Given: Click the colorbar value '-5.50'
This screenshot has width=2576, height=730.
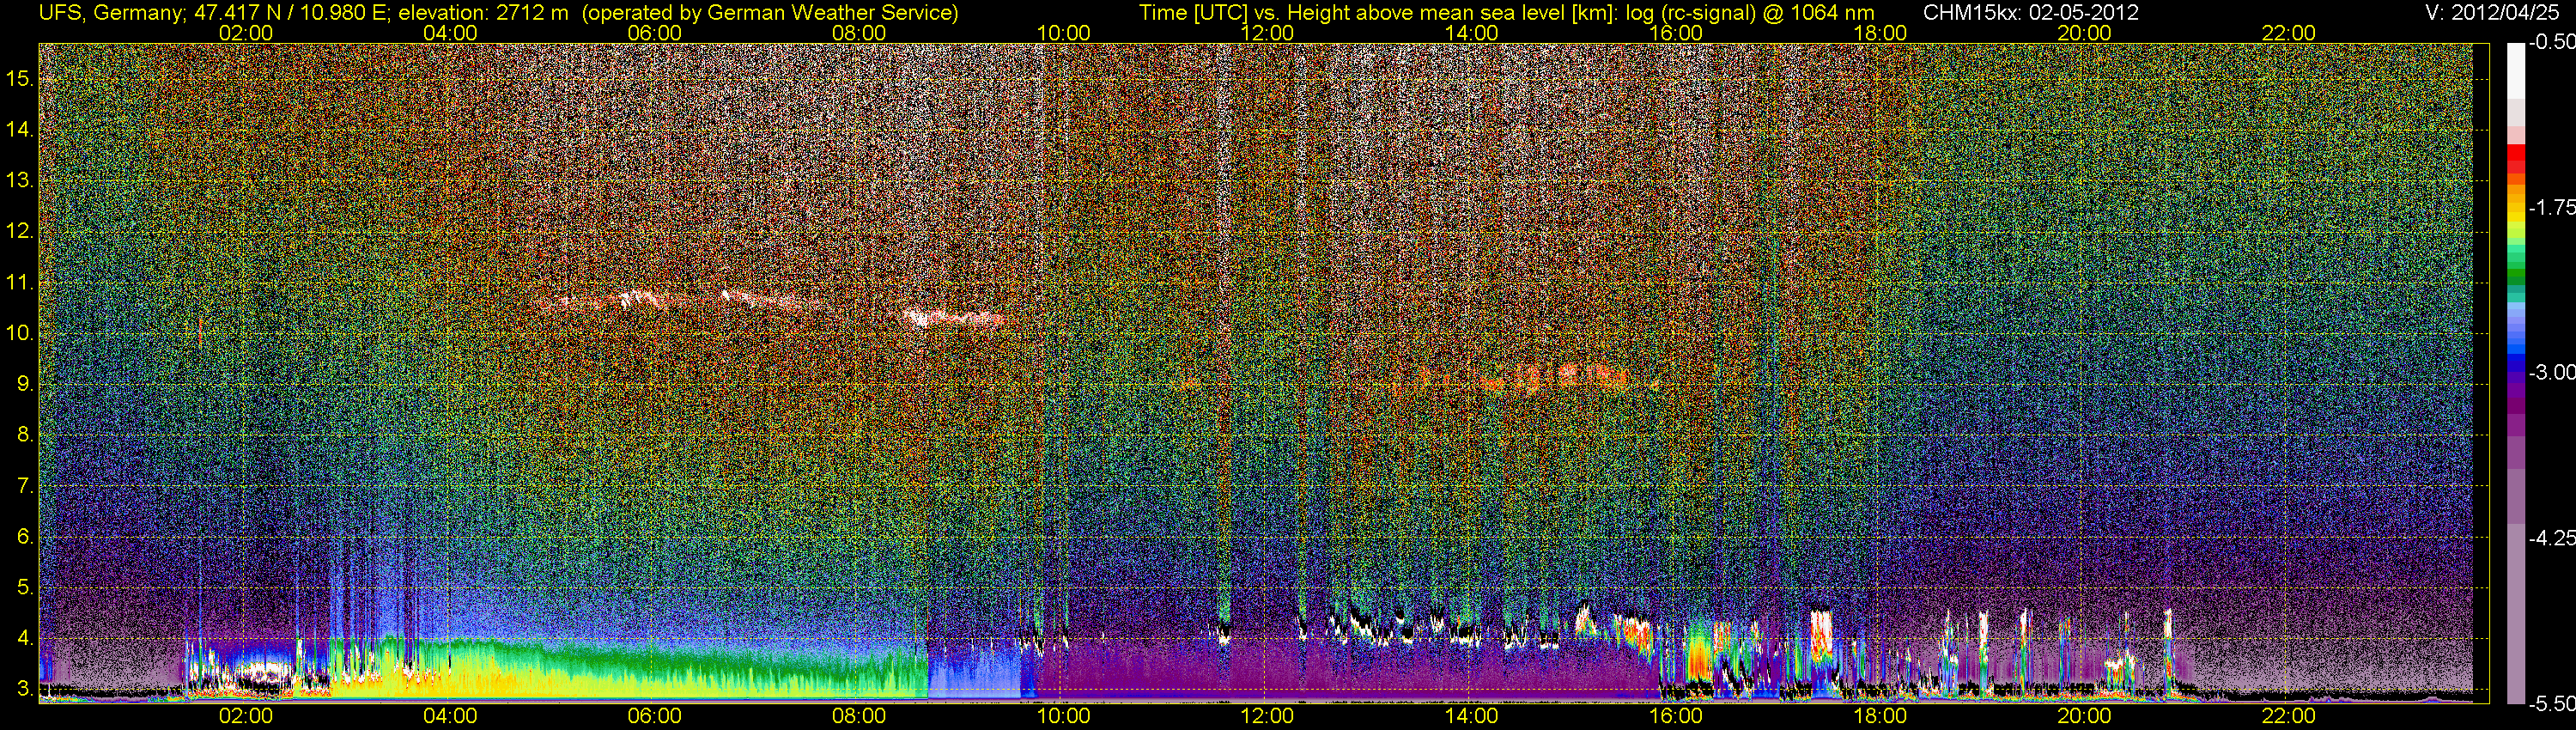Looking at the screenshot, I should pos(2552,704).
